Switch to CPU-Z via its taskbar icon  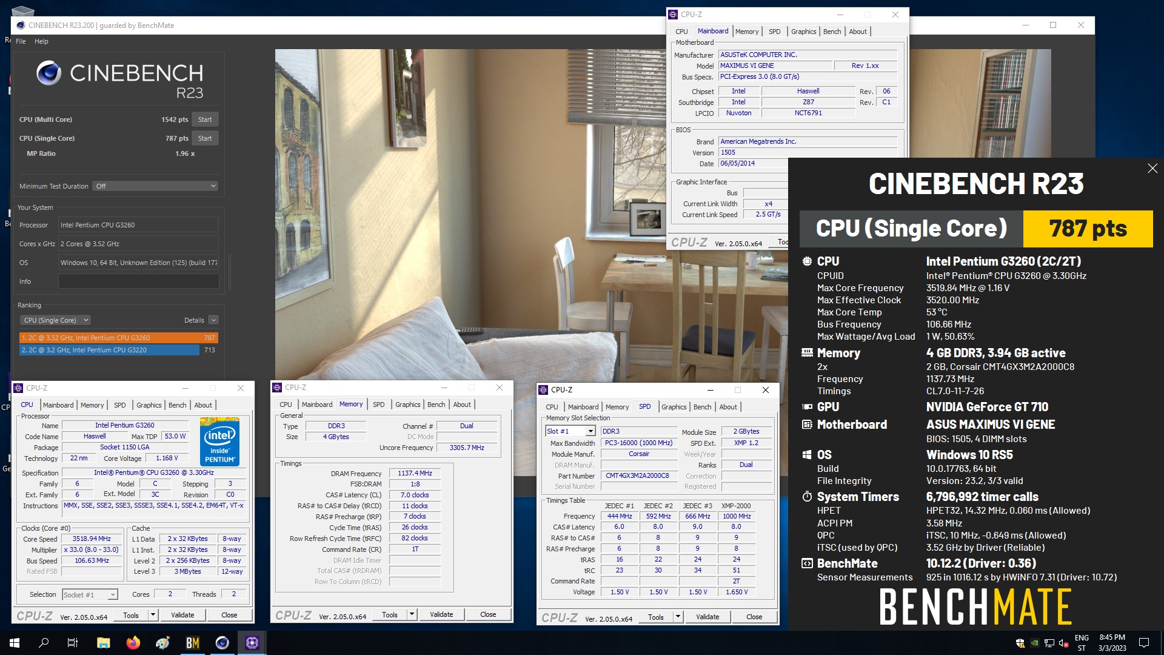[x=252, y=643]
